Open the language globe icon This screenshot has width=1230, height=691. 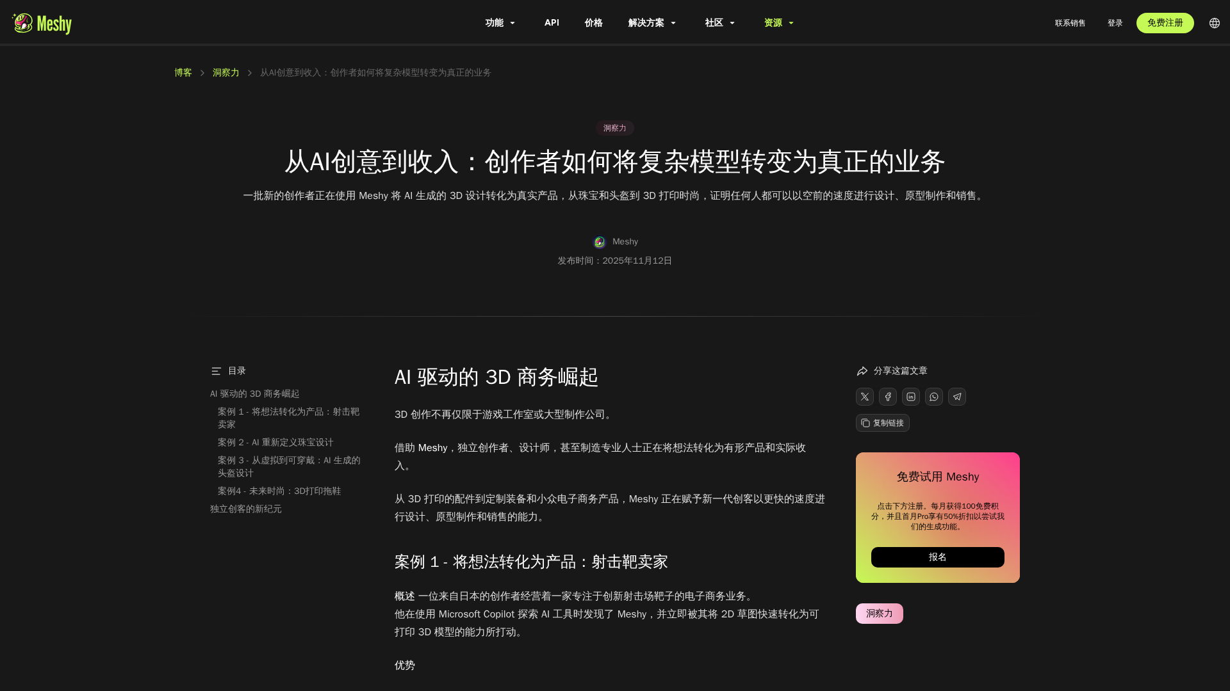[x=1214, y=23]
